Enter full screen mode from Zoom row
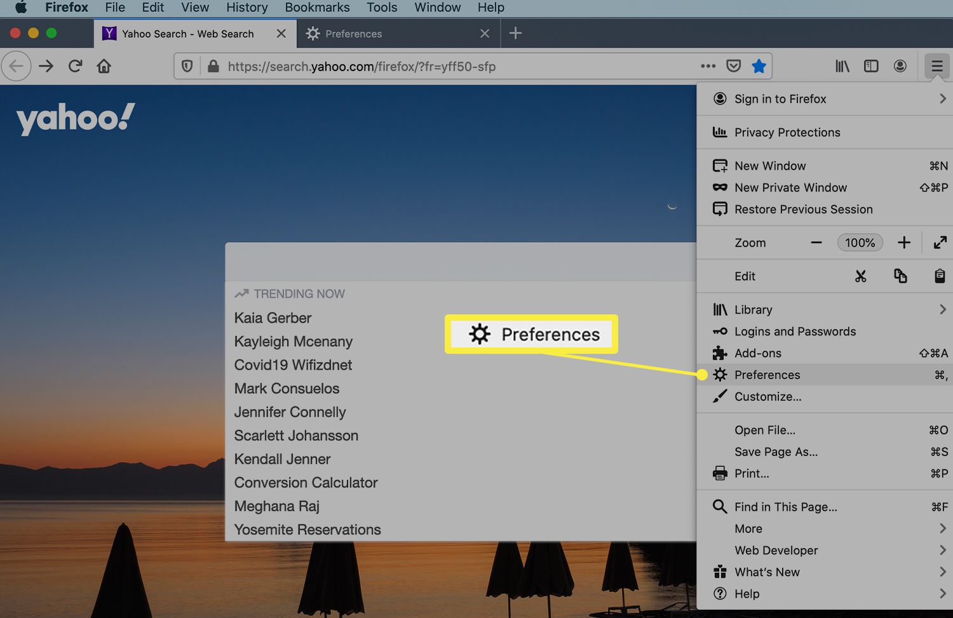953x618 pixels. click(940, 243)
